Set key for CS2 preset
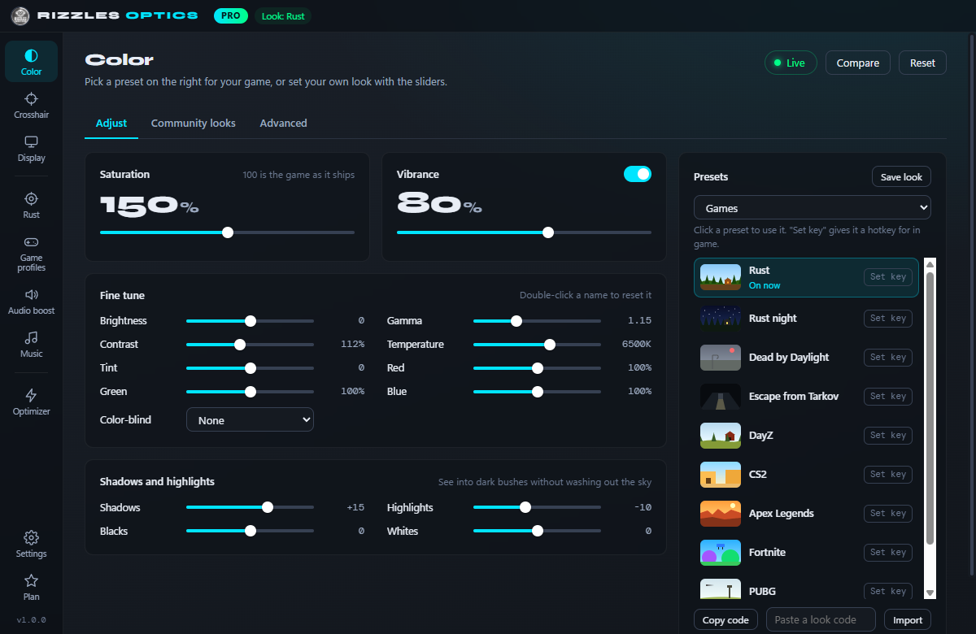Image resolution: width=976 pixels, height=634 pixels. tap(887, 475)
